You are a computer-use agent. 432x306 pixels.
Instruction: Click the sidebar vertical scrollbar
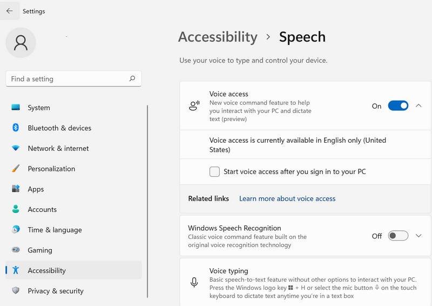coord(147,200)
